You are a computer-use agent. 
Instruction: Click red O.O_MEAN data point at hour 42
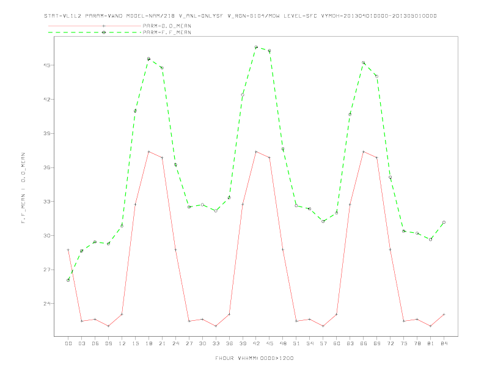pos(256,152)
